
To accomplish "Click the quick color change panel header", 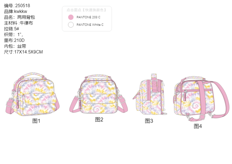I will coord(87,10).
